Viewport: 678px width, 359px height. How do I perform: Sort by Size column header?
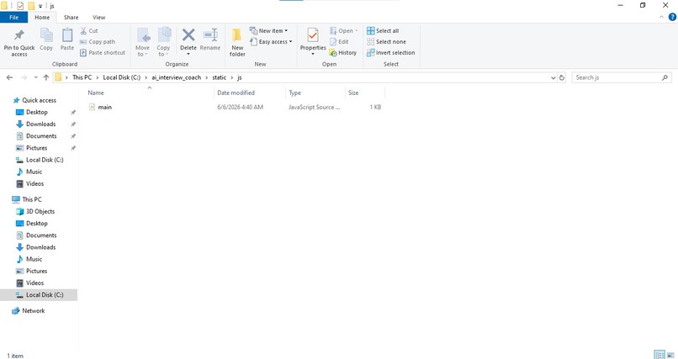[x=353, y=92]
